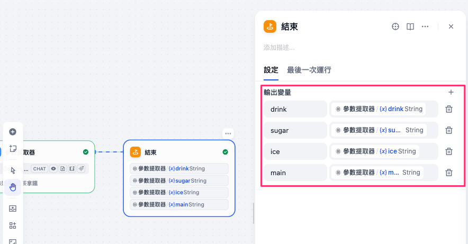Edit the ice variable name field
This screenshot has height=244, width=468.
pyautogui.click(x=295, y=151)
